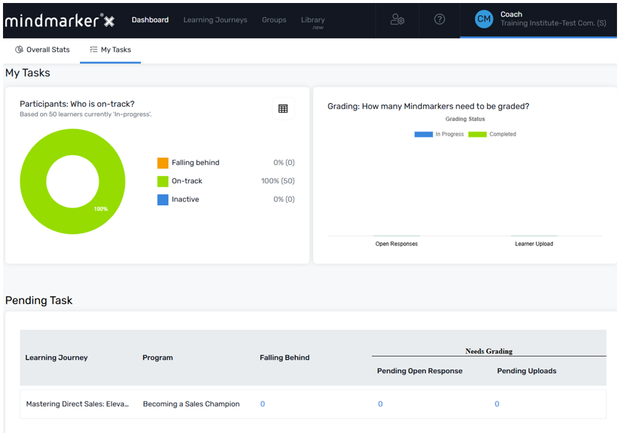Open the user settings icon
This screenshot has width=620, height=436.
tap(397, 19)
